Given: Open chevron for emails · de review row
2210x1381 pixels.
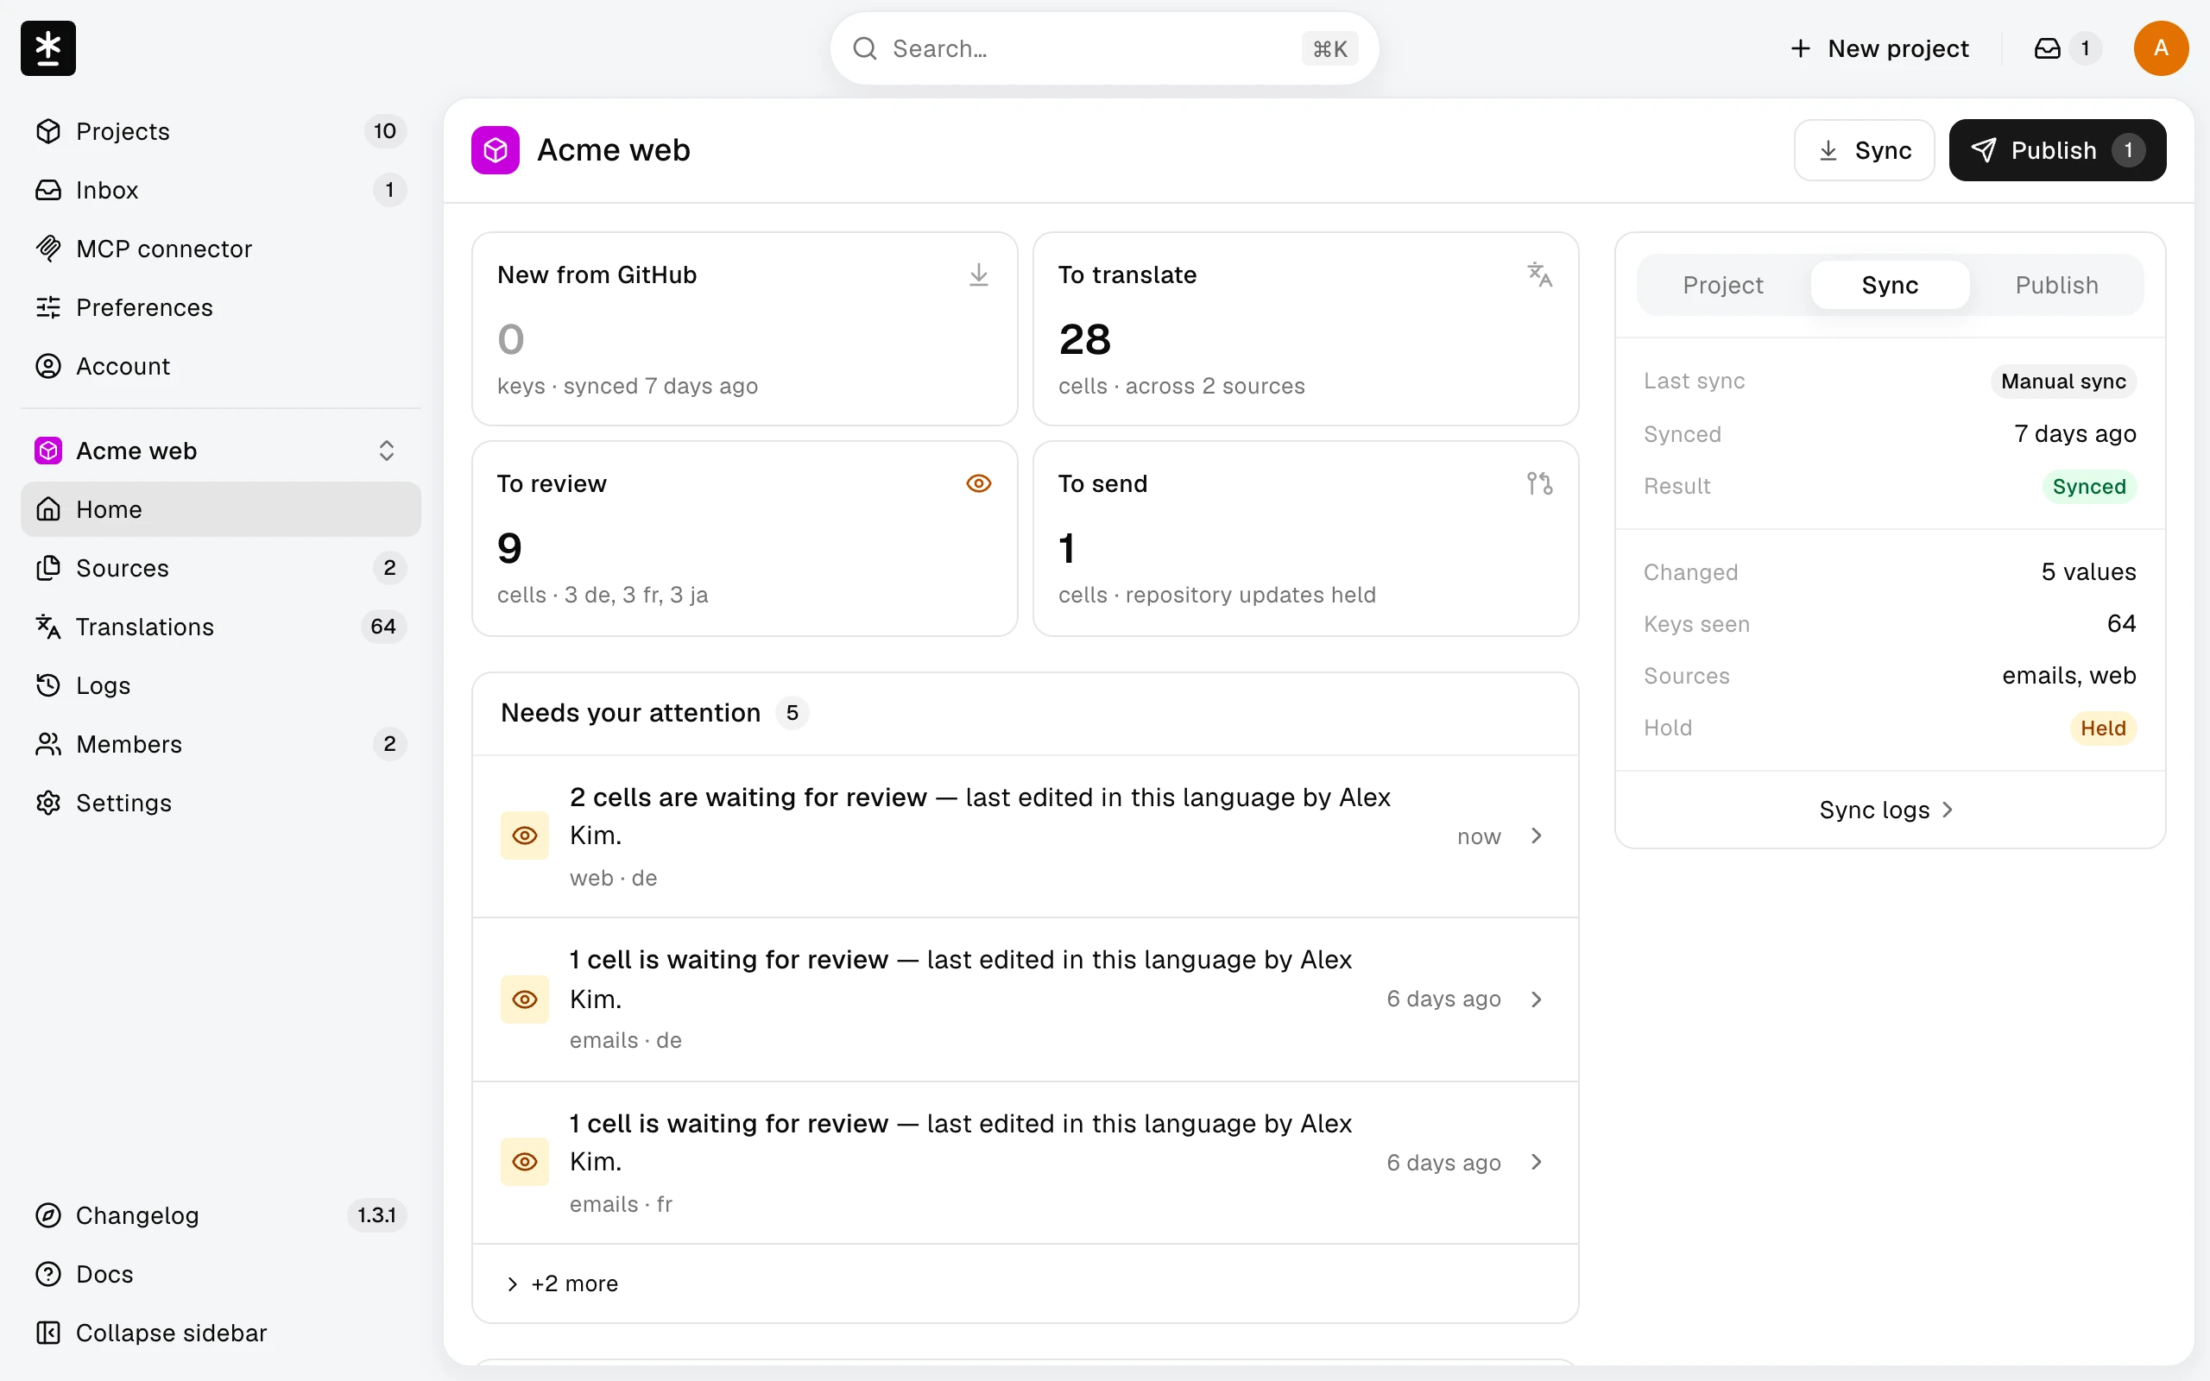Looking at the screenshot, I should (1537, 999).
